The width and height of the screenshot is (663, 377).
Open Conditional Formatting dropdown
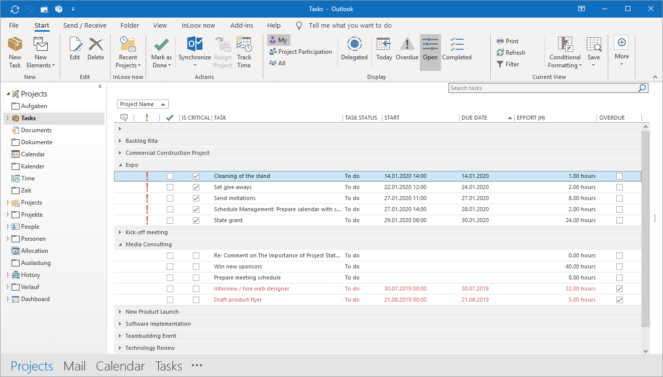pos(565,52)
